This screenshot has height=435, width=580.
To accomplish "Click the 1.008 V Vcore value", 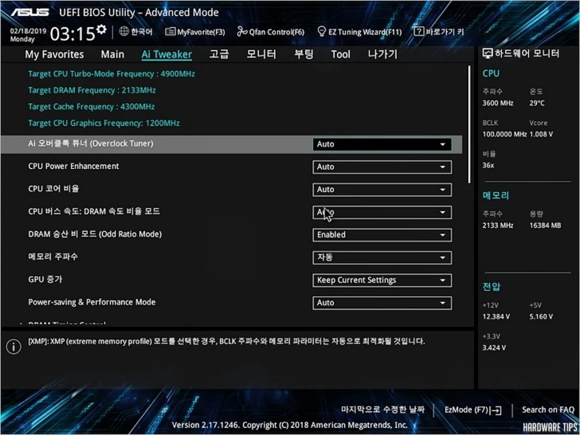I will [541, 134].
